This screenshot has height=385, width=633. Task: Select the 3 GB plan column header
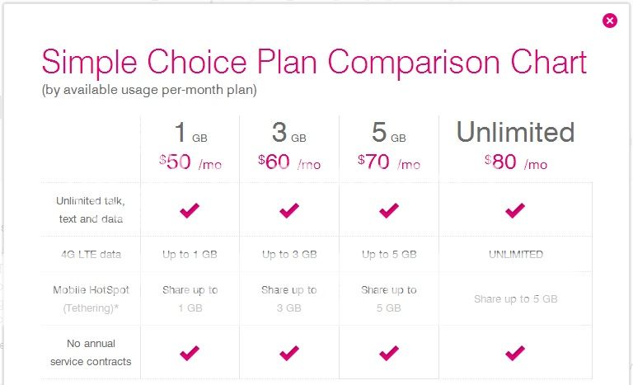(288, 133)
